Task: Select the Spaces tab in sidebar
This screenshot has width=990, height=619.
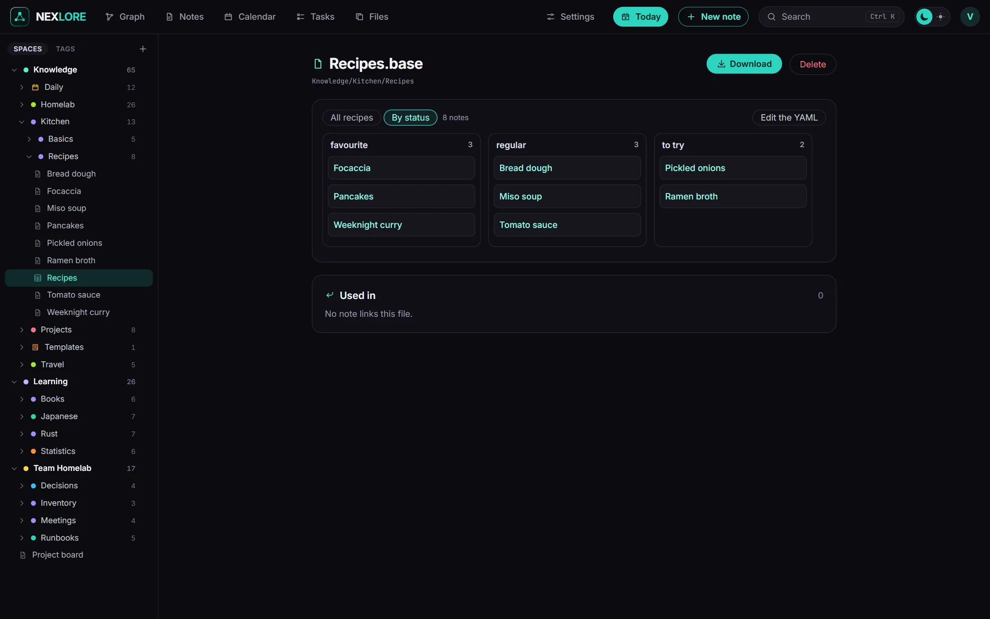Action: [x=27, y=49]
